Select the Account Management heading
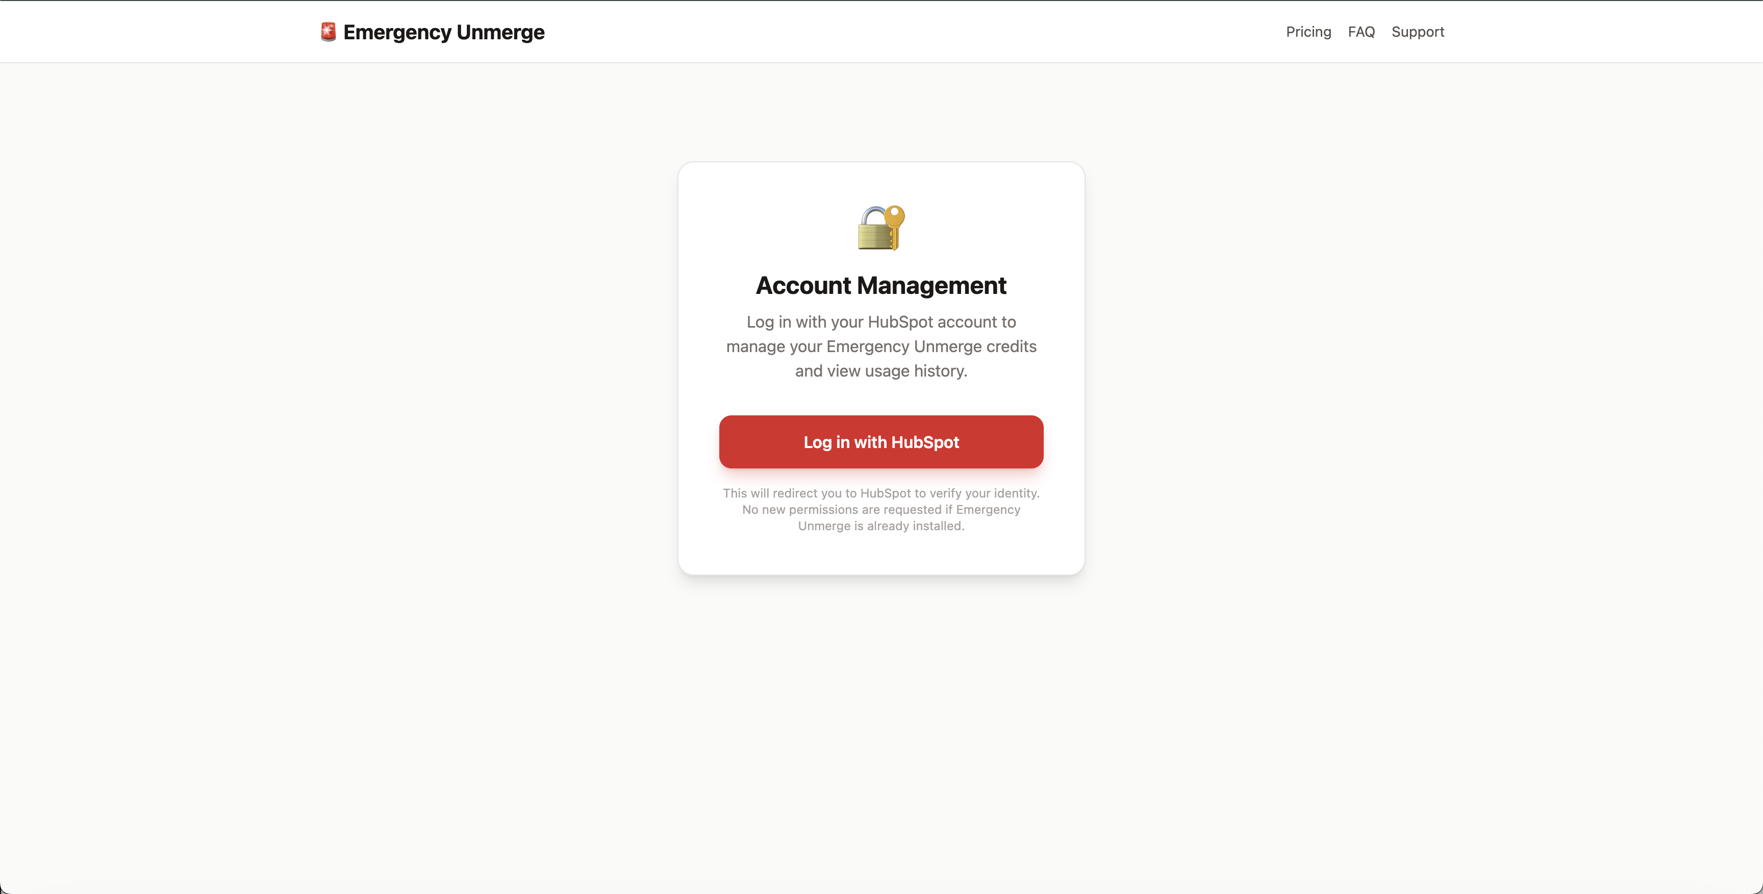 tap(881, 285)
